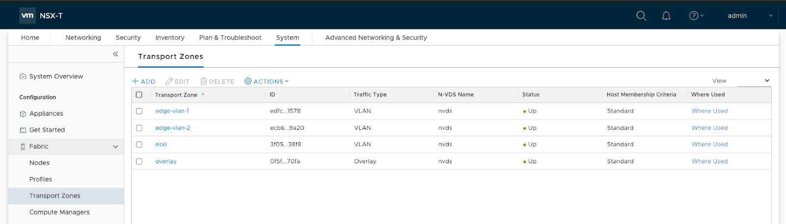
Task: Click the VMware NSX-T logo
Action: pos(28,16)
